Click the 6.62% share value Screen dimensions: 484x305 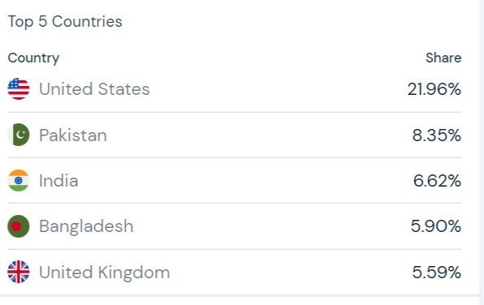click(437, 181)
